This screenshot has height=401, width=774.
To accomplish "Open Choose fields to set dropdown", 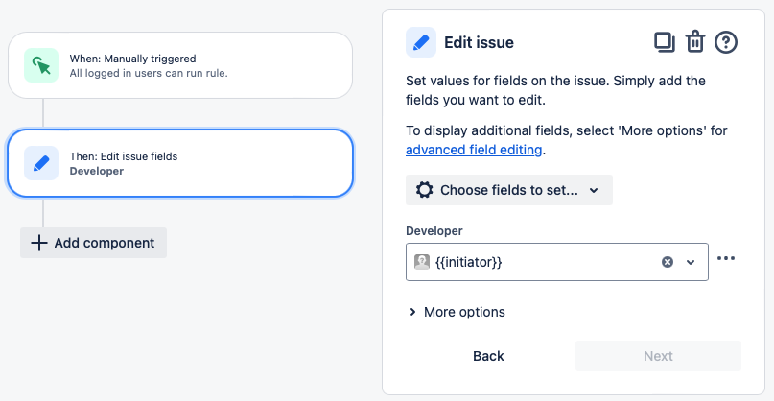I will tap(508, 190).
